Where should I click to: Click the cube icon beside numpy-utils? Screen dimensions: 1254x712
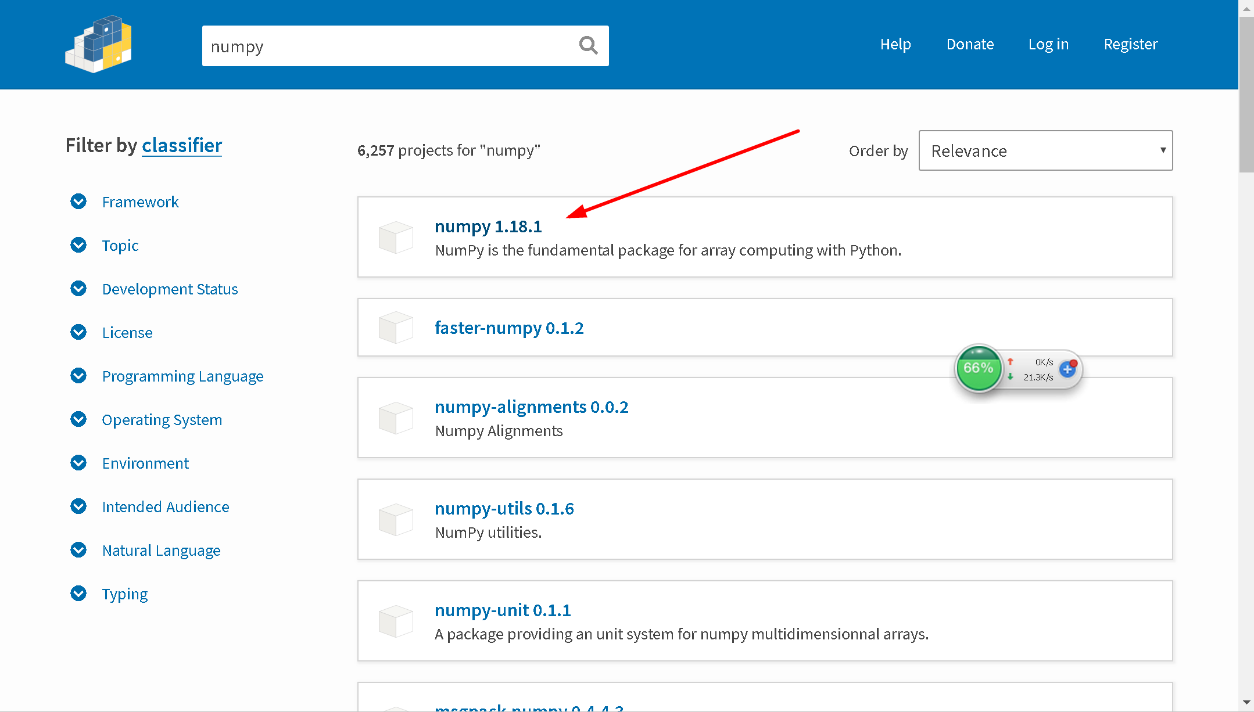[x=396, y=519]
